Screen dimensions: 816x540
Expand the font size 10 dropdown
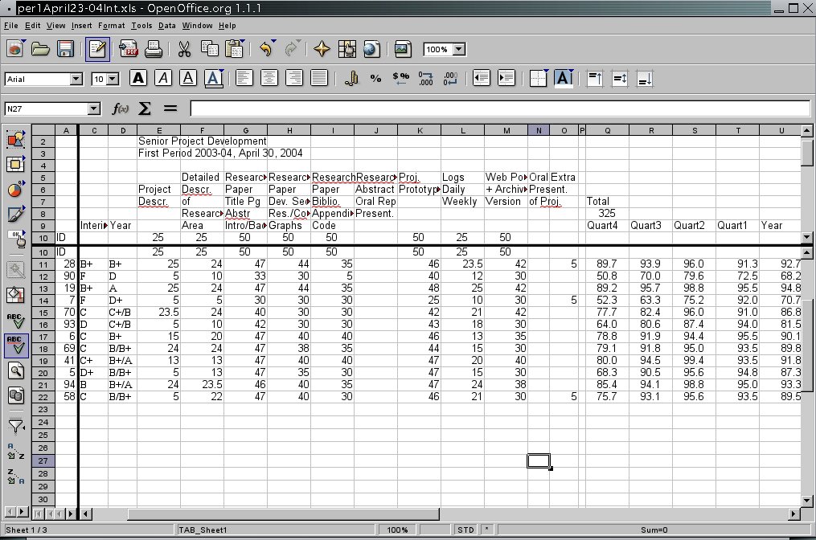113,79
